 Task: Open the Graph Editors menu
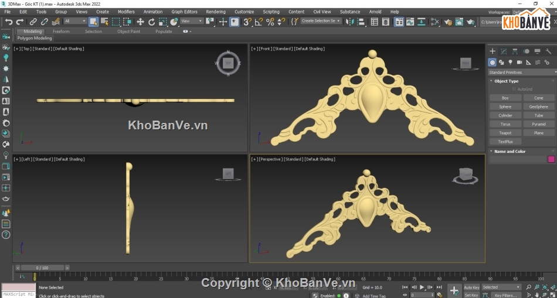[184, 12]
